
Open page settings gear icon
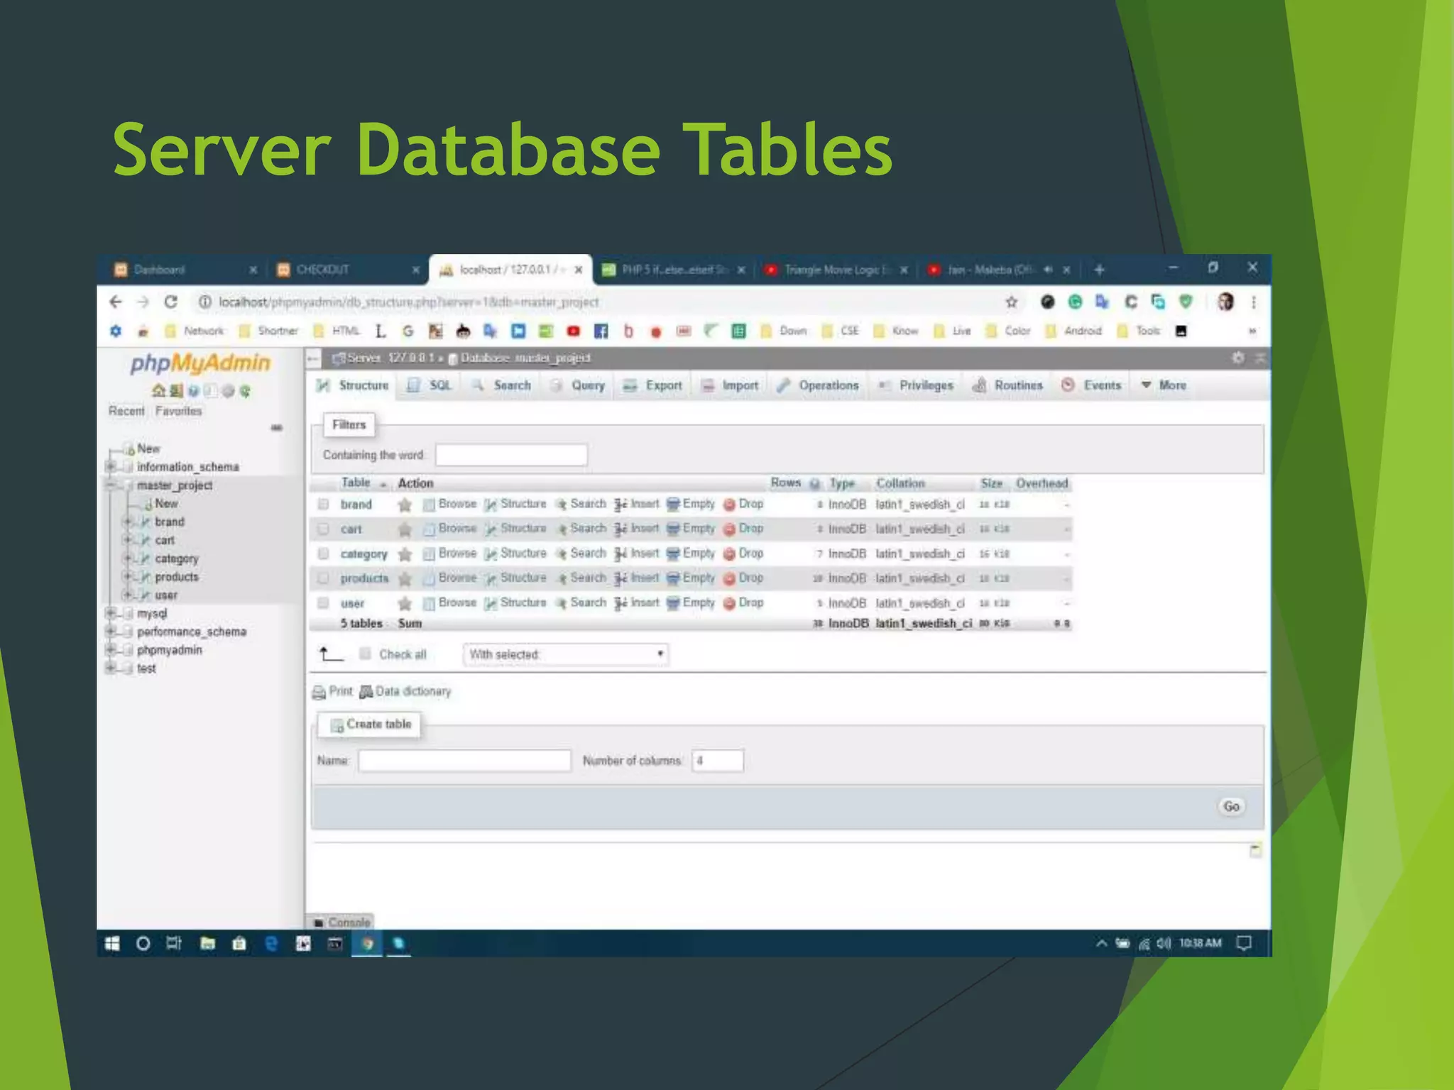point(1237,358)
